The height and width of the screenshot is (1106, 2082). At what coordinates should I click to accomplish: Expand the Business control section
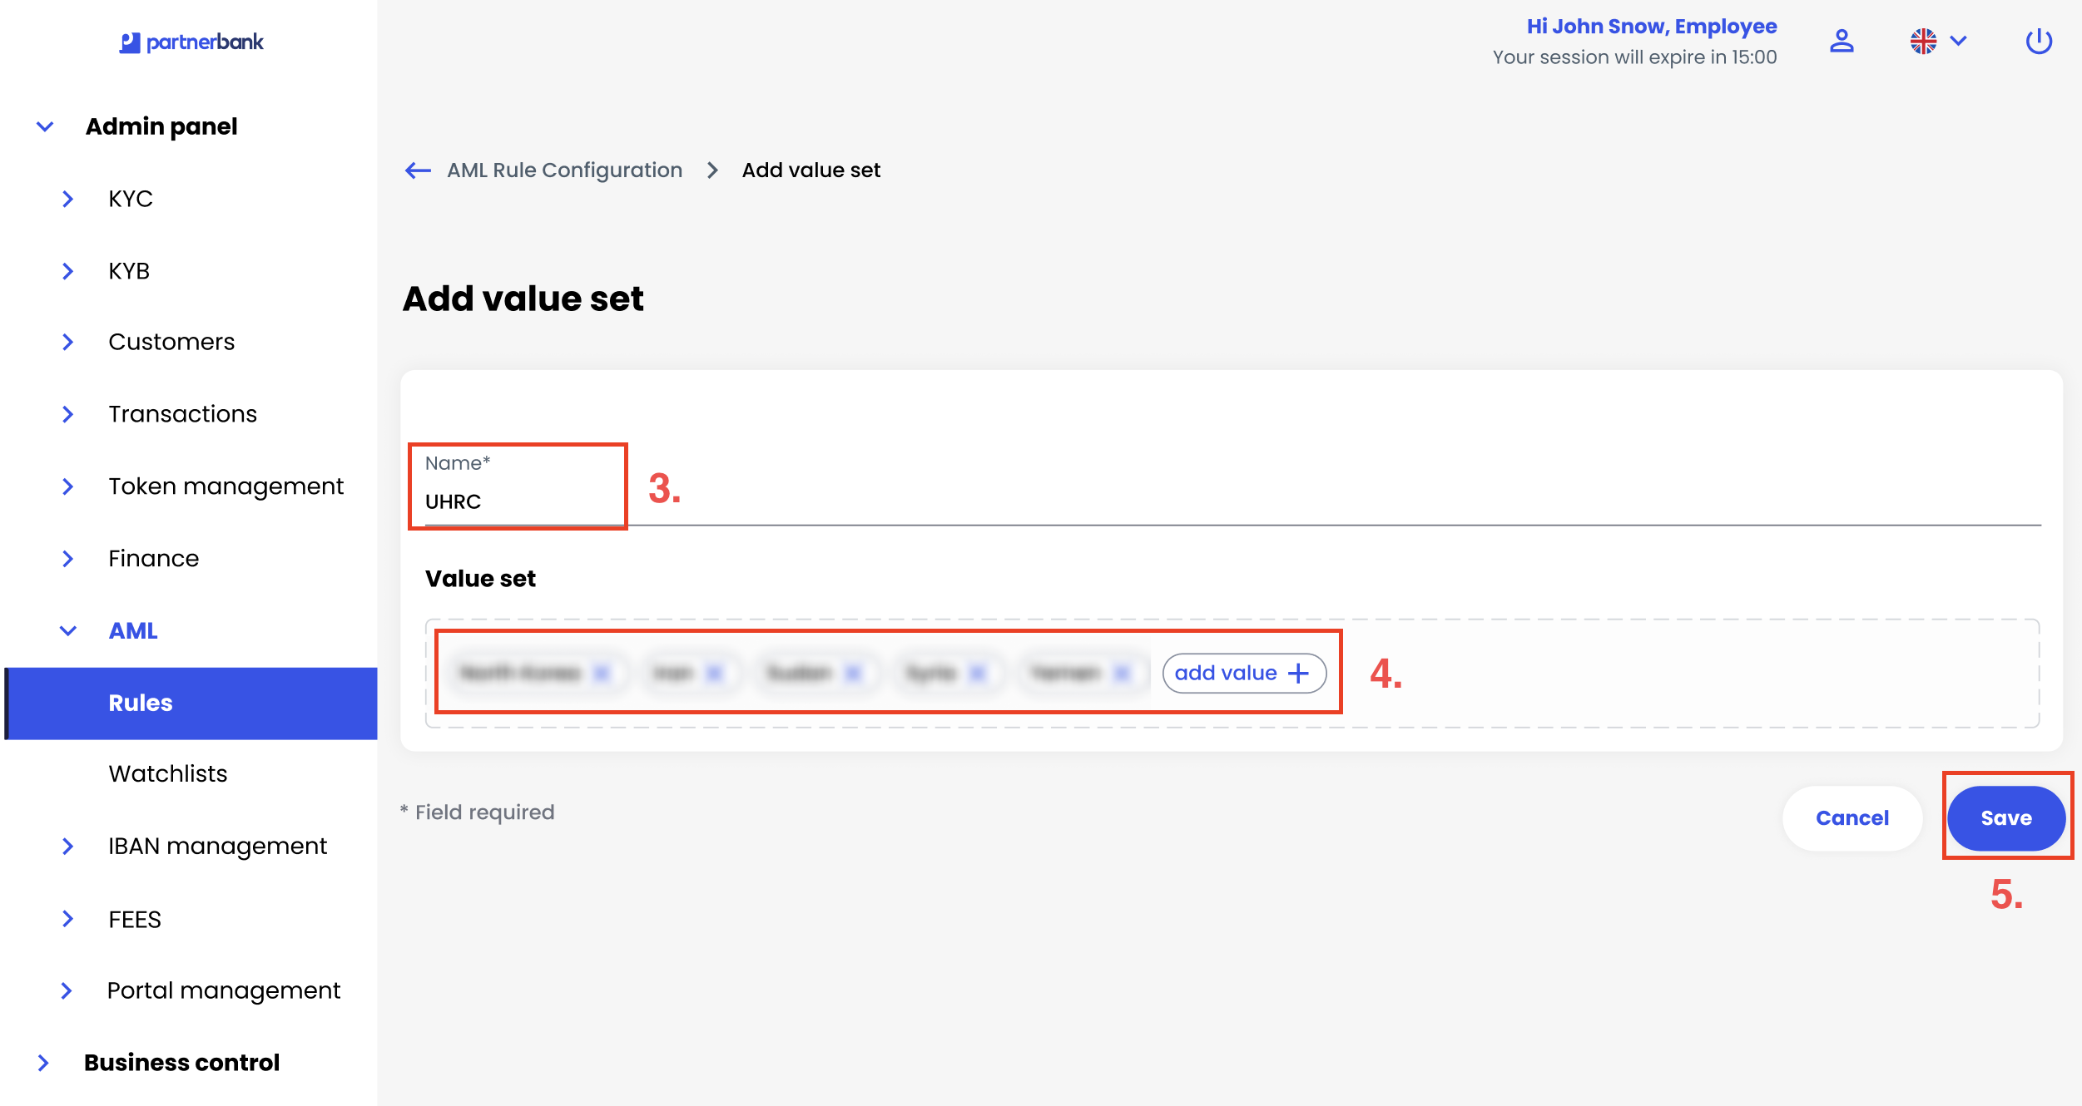[43, 1063]
